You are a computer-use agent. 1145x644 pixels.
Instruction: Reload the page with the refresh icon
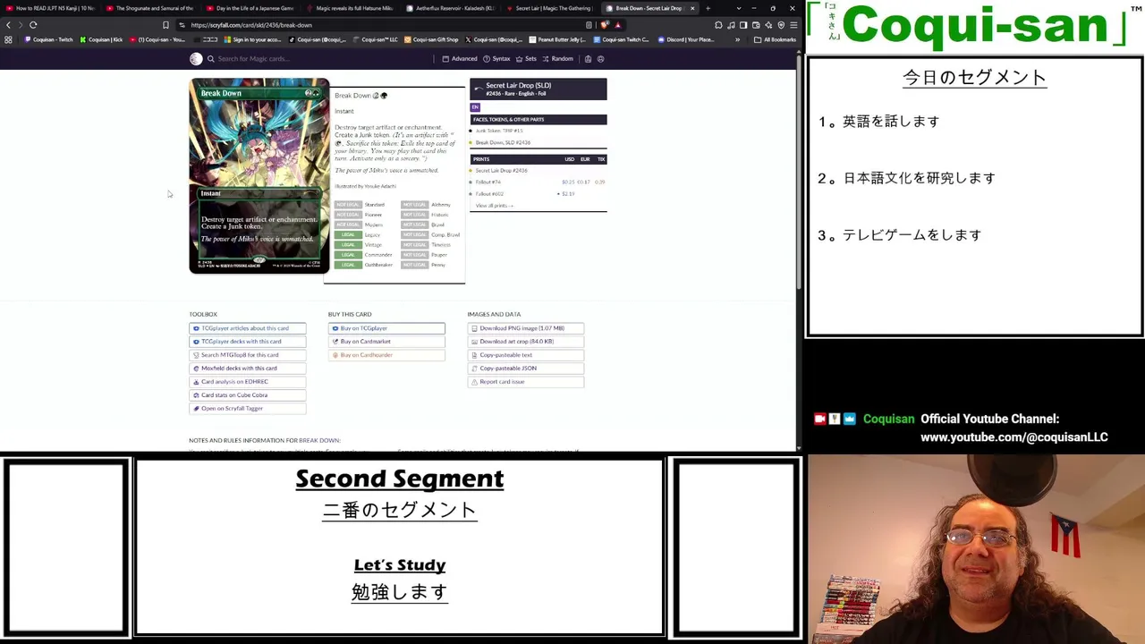tap(33, 25)
